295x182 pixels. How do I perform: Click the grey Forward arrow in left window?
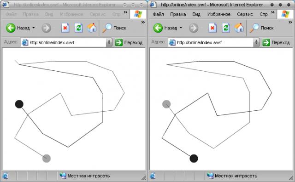tap(46, 28)
